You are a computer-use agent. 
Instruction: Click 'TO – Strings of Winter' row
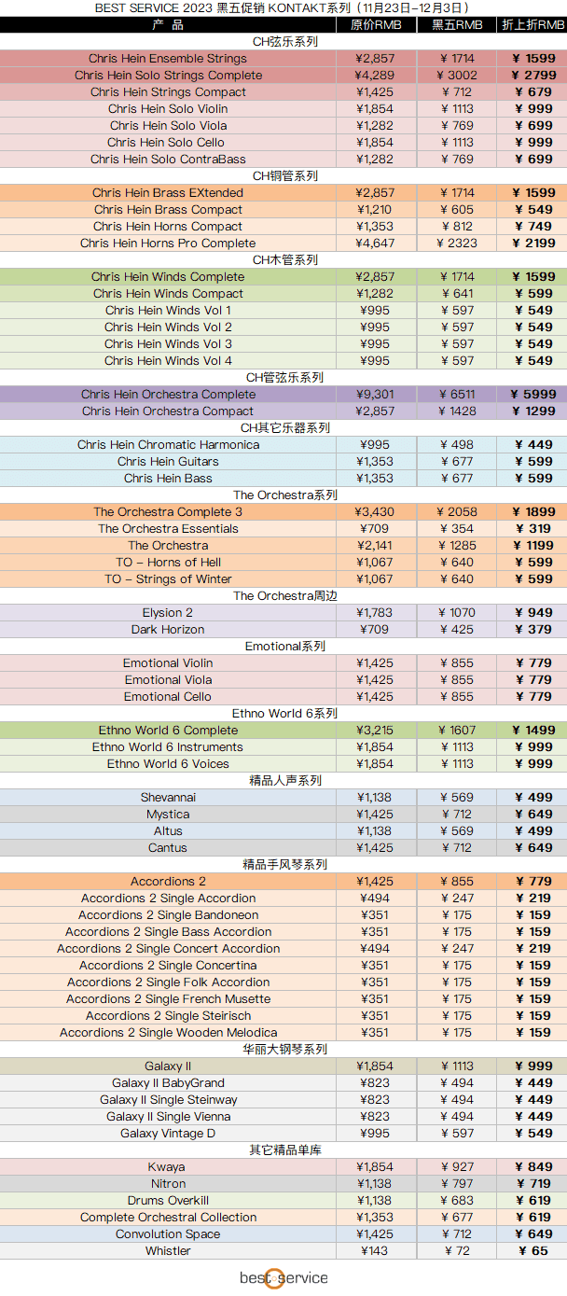168,579
